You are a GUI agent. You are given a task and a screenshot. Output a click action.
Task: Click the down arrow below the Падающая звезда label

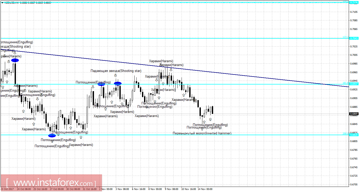pyautogui.click(x=116, y=76)
